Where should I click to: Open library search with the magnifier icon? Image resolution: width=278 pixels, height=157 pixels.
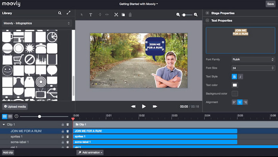[60, 13]
